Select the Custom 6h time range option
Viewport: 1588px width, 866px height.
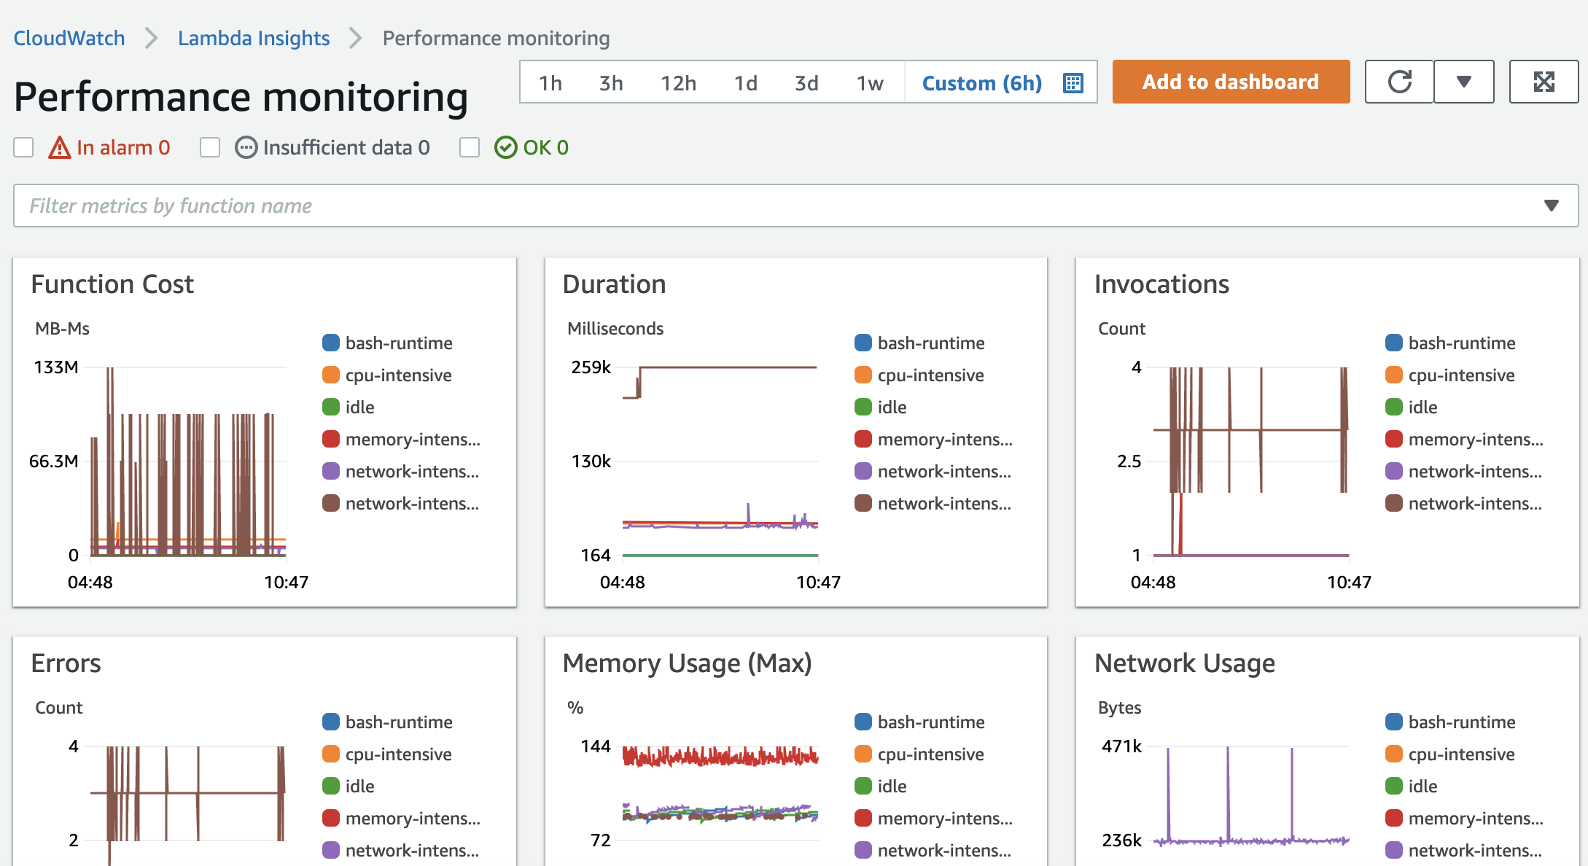(x=982, y=82)
